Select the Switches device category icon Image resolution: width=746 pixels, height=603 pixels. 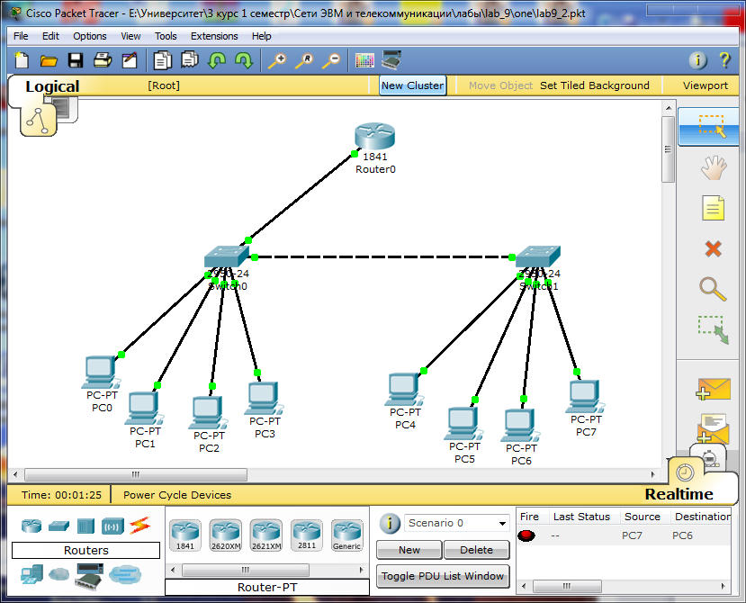[x=58, y=526]
